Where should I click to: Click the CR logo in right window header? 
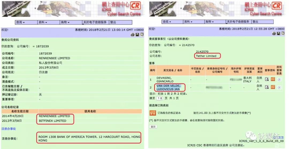[x=276, y=6]
